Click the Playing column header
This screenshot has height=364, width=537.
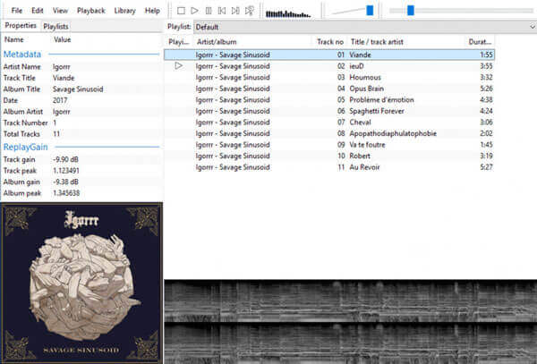179,42
